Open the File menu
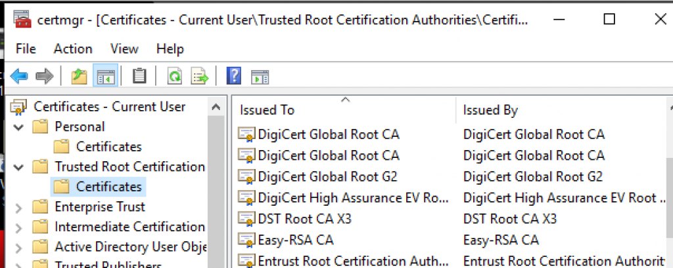The height and width of the screenshot is (268, 673). 26,48
